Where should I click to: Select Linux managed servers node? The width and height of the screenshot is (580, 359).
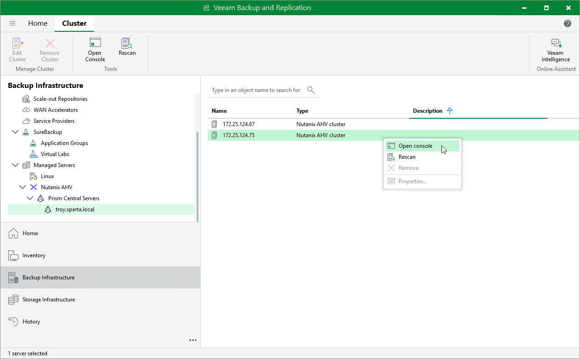point(47,176)
